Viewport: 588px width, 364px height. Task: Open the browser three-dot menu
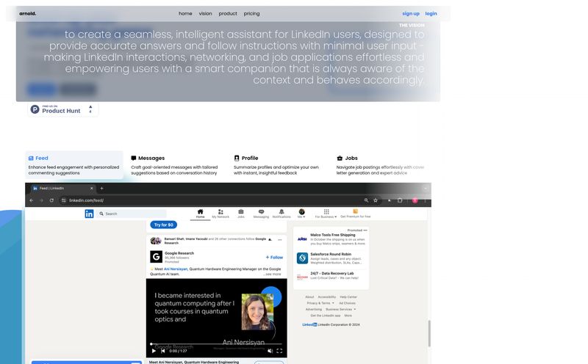pyautogui.click(x=426, y=200)
